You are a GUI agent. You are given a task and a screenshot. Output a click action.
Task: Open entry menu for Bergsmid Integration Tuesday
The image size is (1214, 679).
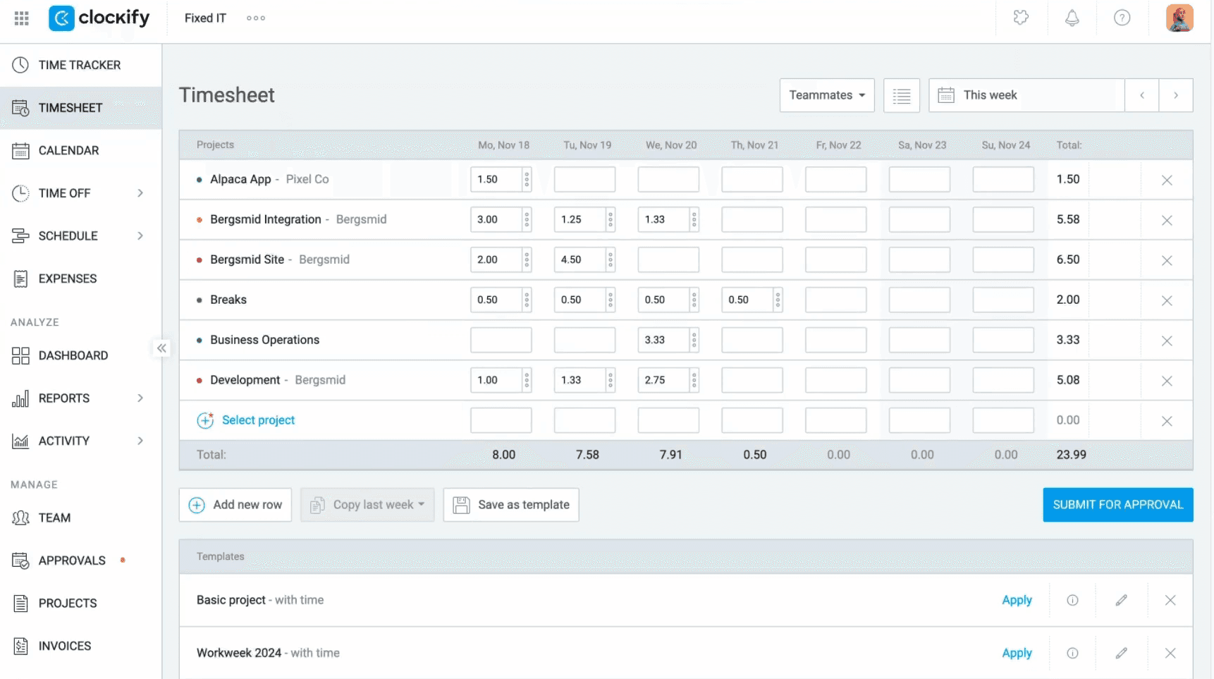click(x=611, y=220)
